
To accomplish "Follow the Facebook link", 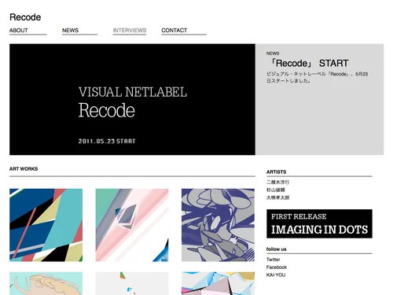I will point(277,267).
